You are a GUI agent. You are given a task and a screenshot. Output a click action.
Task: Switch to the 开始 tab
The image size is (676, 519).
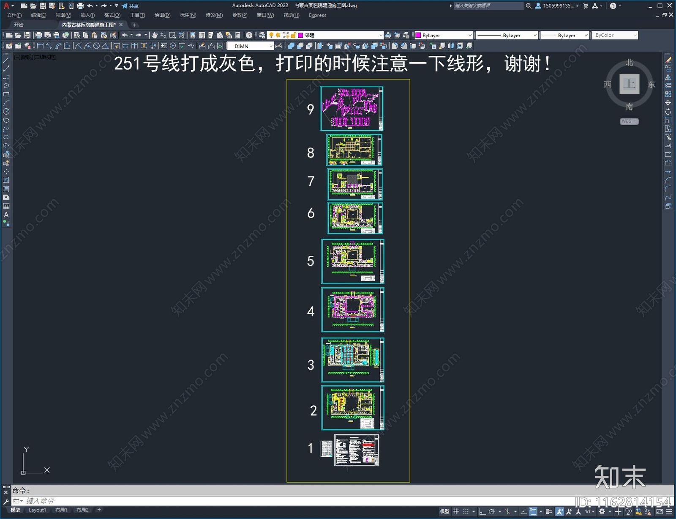tap(19, 25)
